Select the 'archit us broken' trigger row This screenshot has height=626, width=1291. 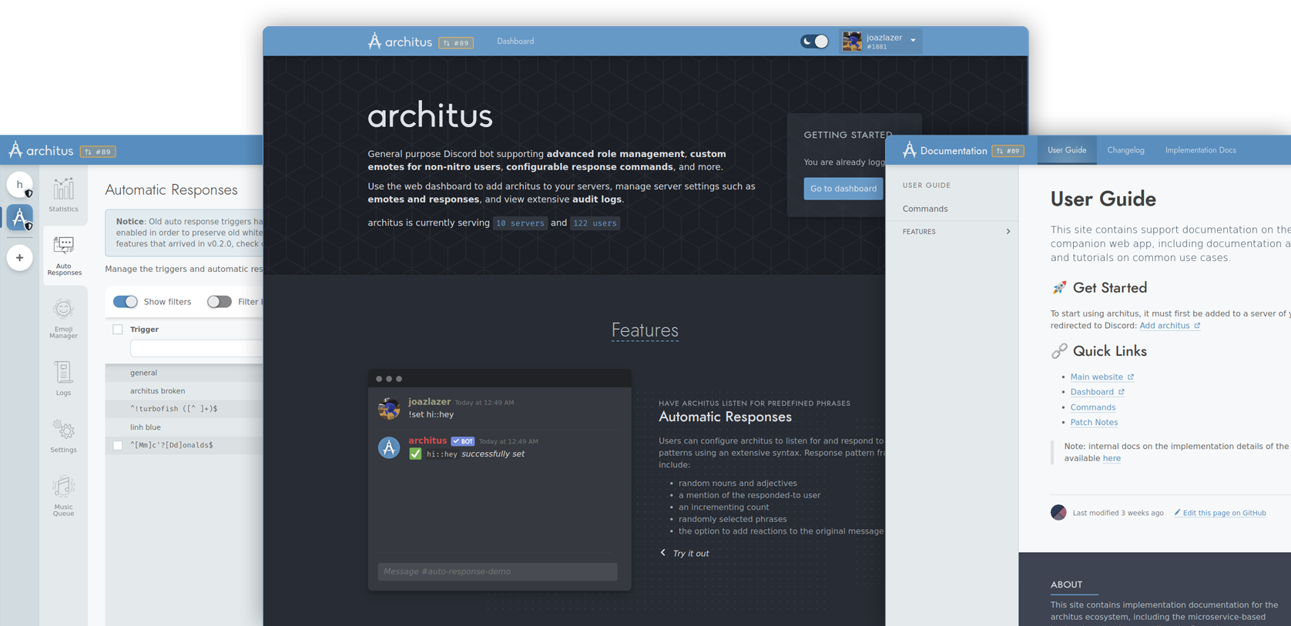(184, 391)
